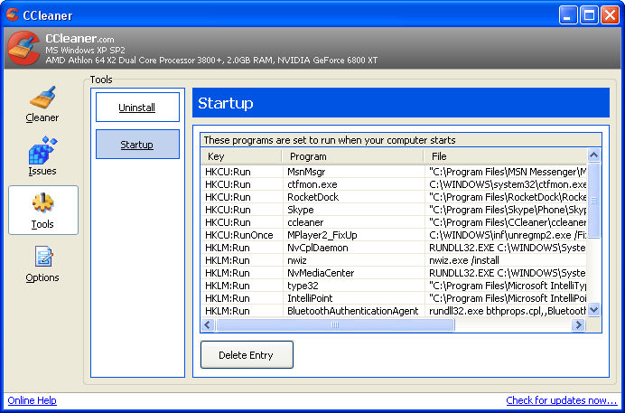Open the Cleaner section icon
Screen dimensions: 625x413
click(x=42, y=98)
